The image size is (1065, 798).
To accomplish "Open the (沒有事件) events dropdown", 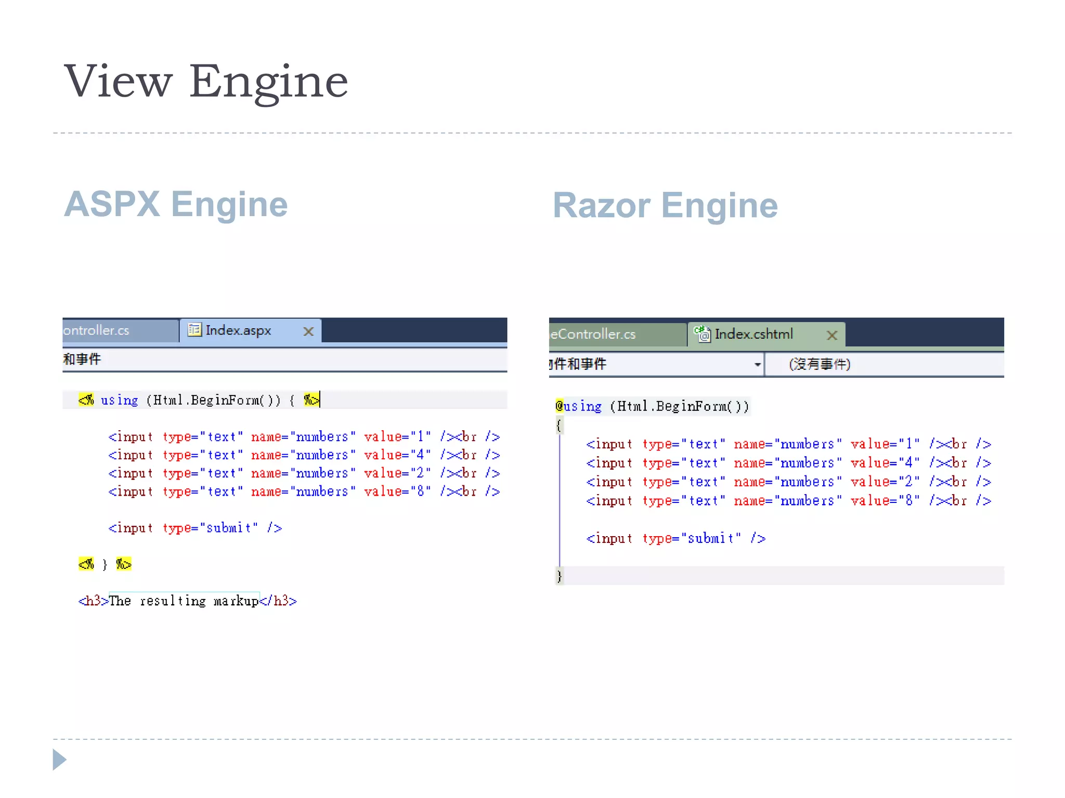I will [820, 364].
